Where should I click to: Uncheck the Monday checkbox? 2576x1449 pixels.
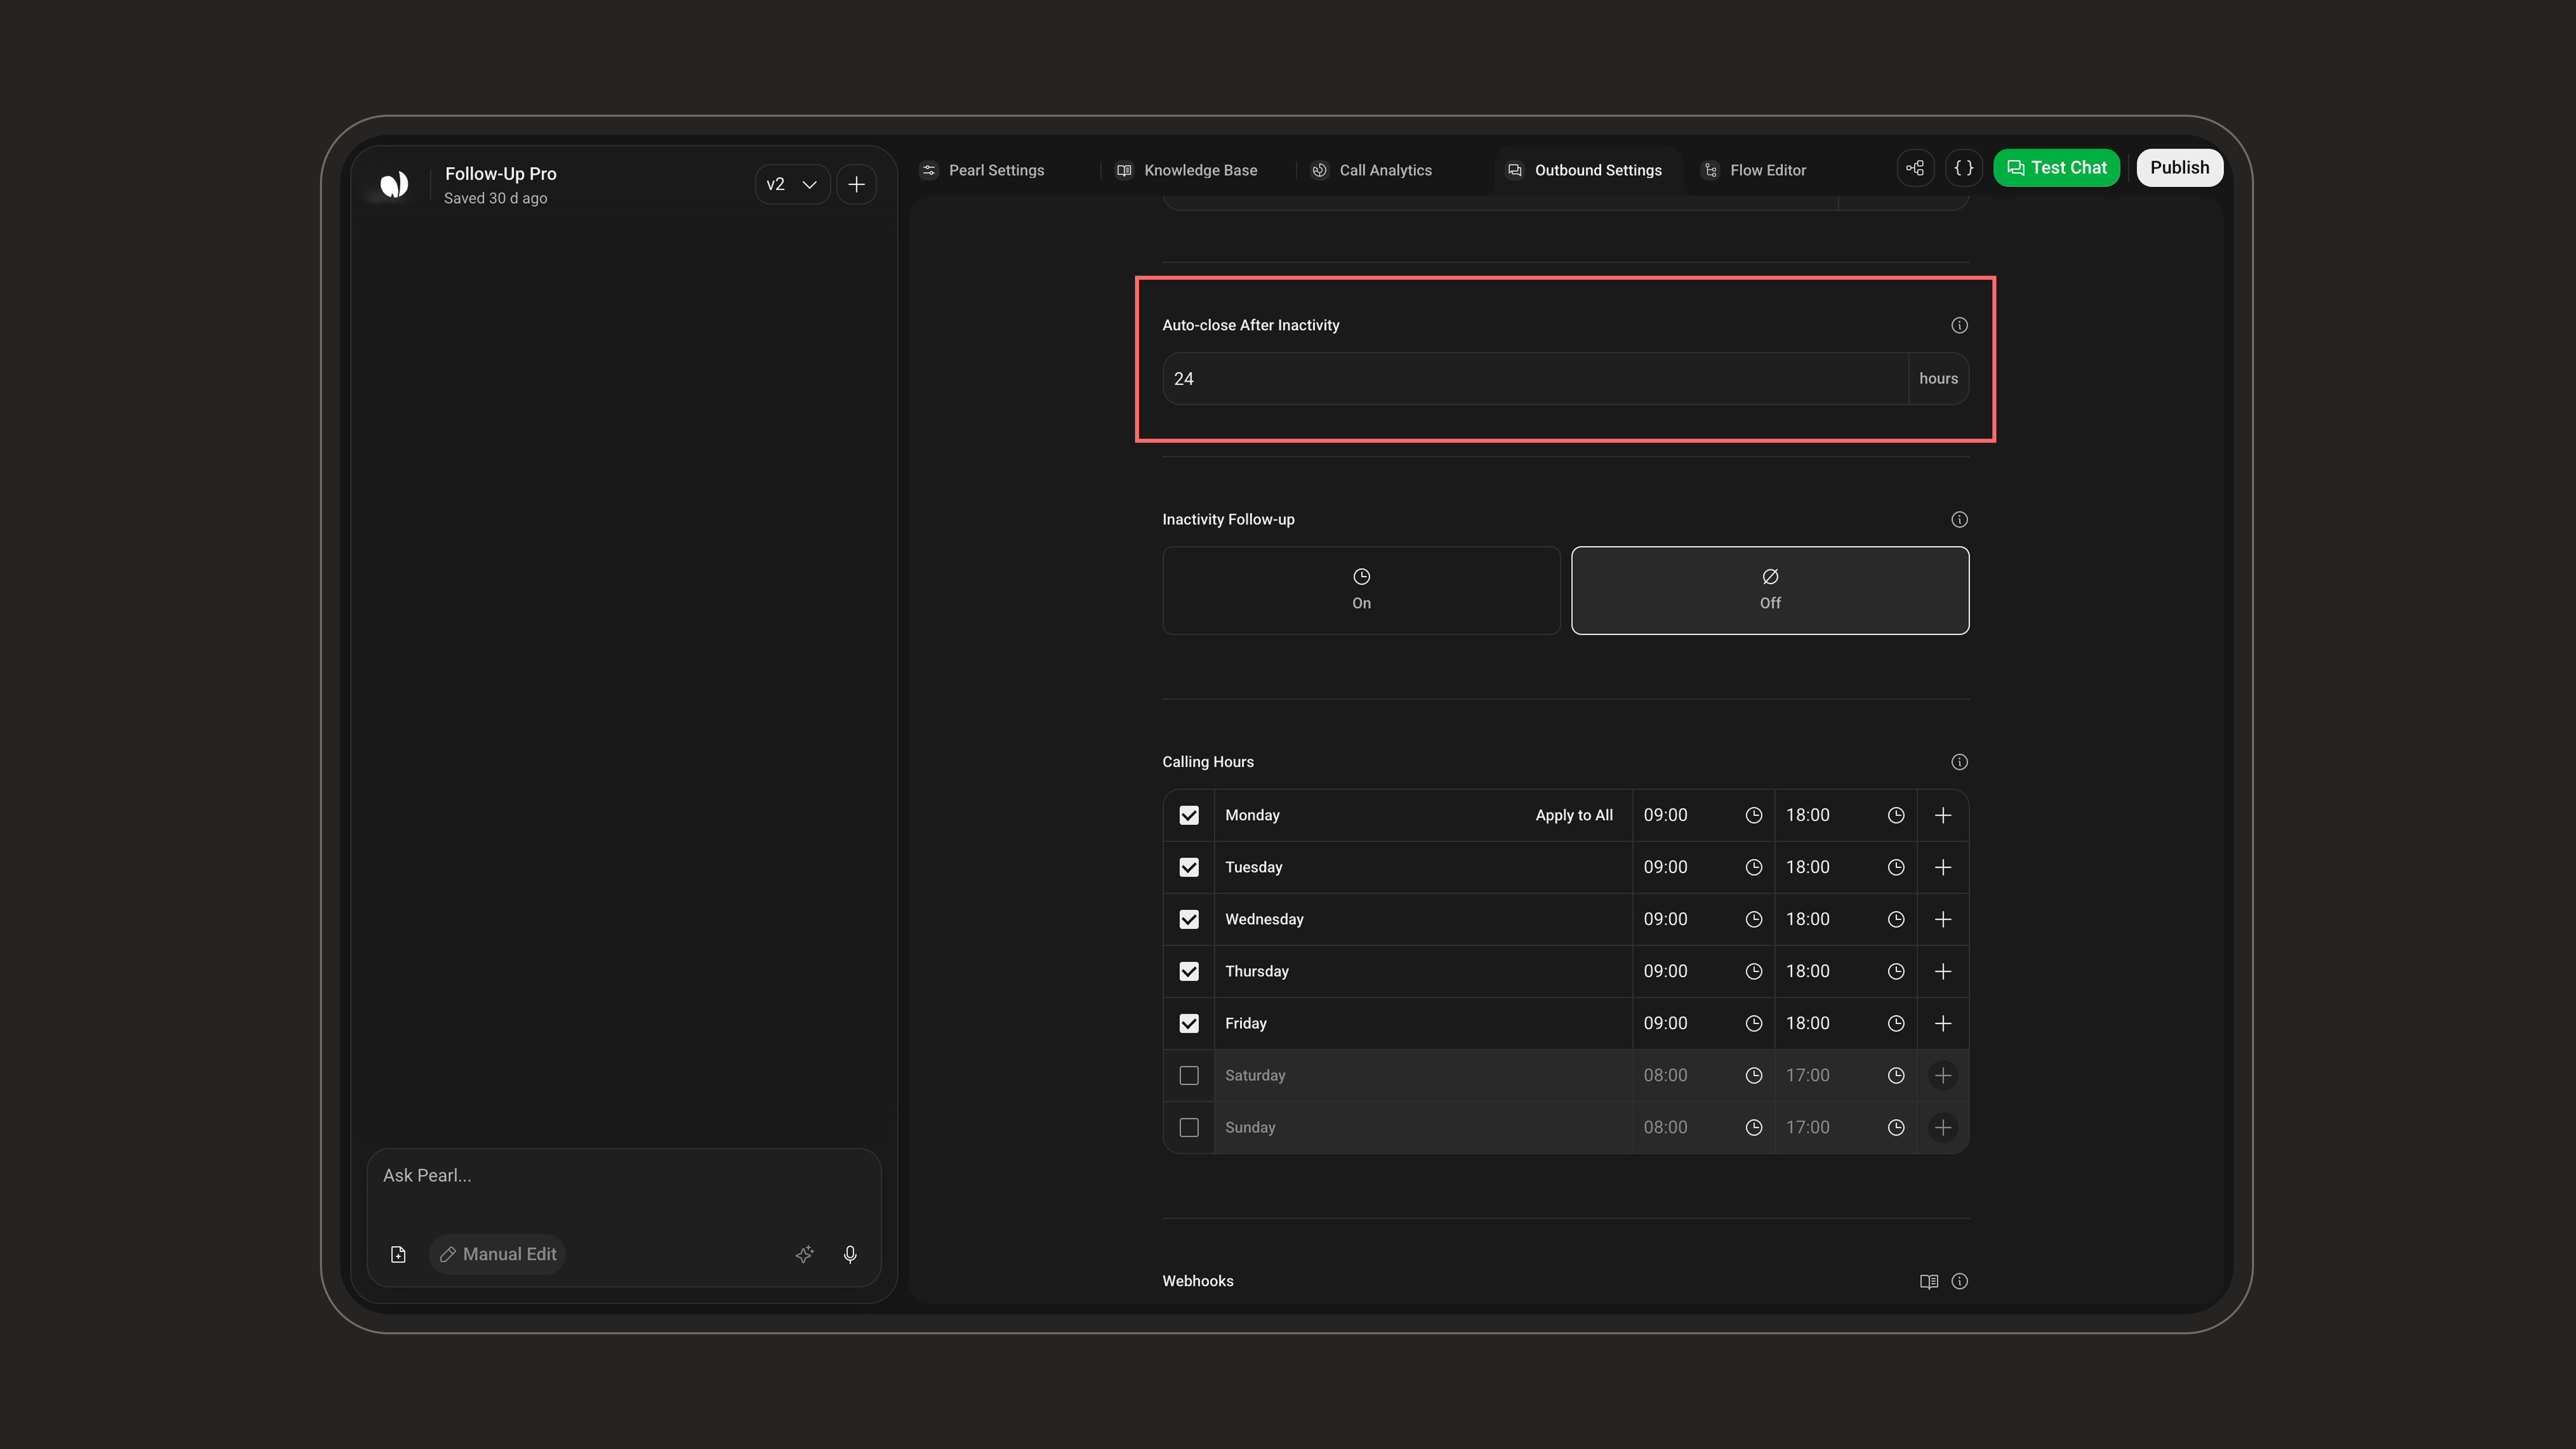1189,815
